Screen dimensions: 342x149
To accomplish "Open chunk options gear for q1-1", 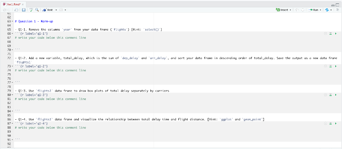I will click(325, 34).
